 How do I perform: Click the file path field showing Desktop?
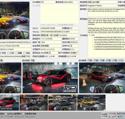tap(15, 56)
